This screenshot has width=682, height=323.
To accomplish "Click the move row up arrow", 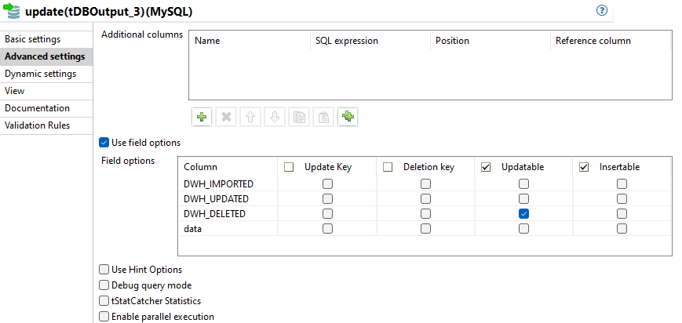I will click(250, 117).
